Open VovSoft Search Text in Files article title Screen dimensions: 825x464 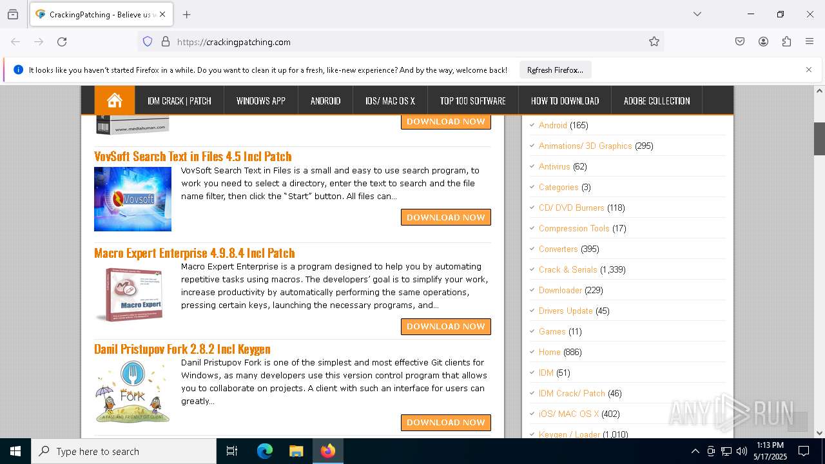[193, 156]
